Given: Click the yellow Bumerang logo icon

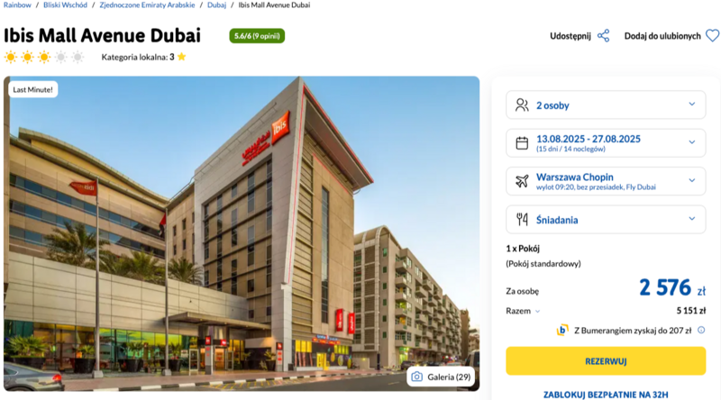Looking at the screenshot, I should (561, 330).
